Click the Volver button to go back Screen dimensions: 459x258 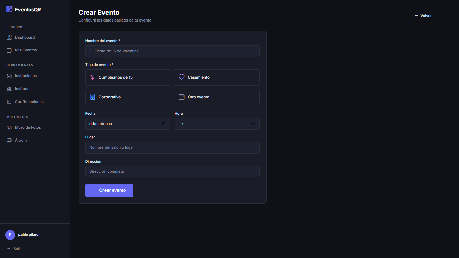coord(423,16)
